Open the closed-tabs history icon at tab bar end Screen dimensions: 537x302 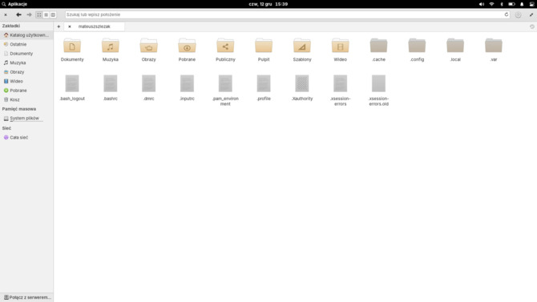(532, 26)
